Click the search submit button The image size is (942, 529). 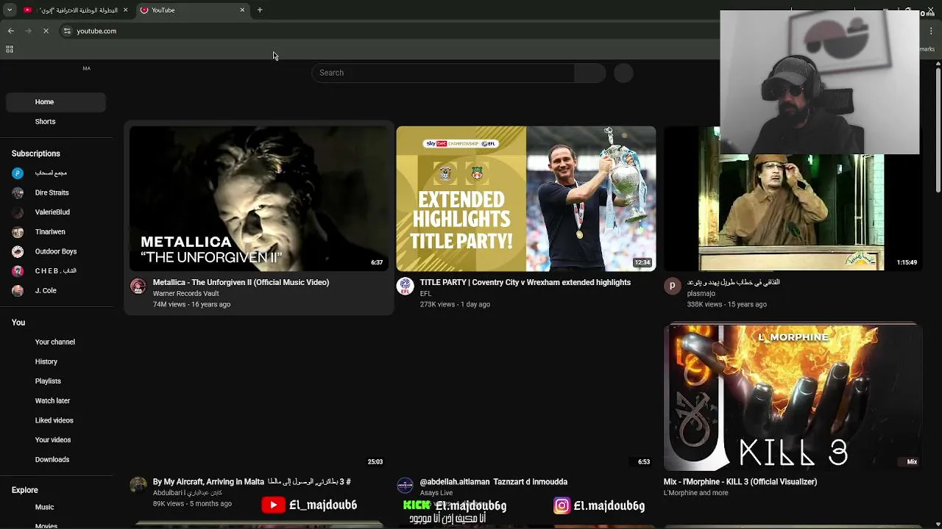tap(589, 73)
